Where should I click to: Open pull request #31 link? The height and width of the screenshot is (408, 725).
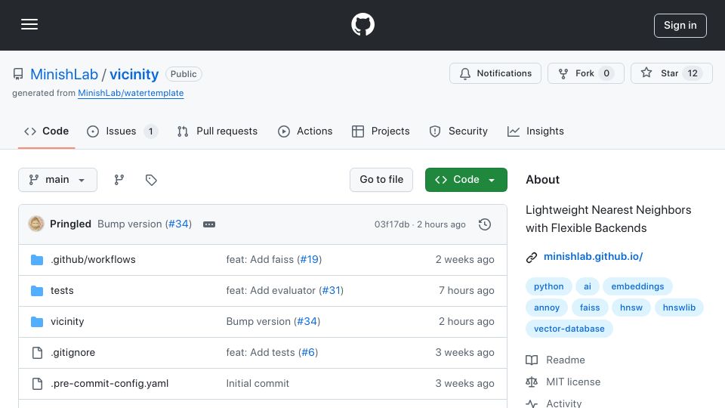(331, 290)
